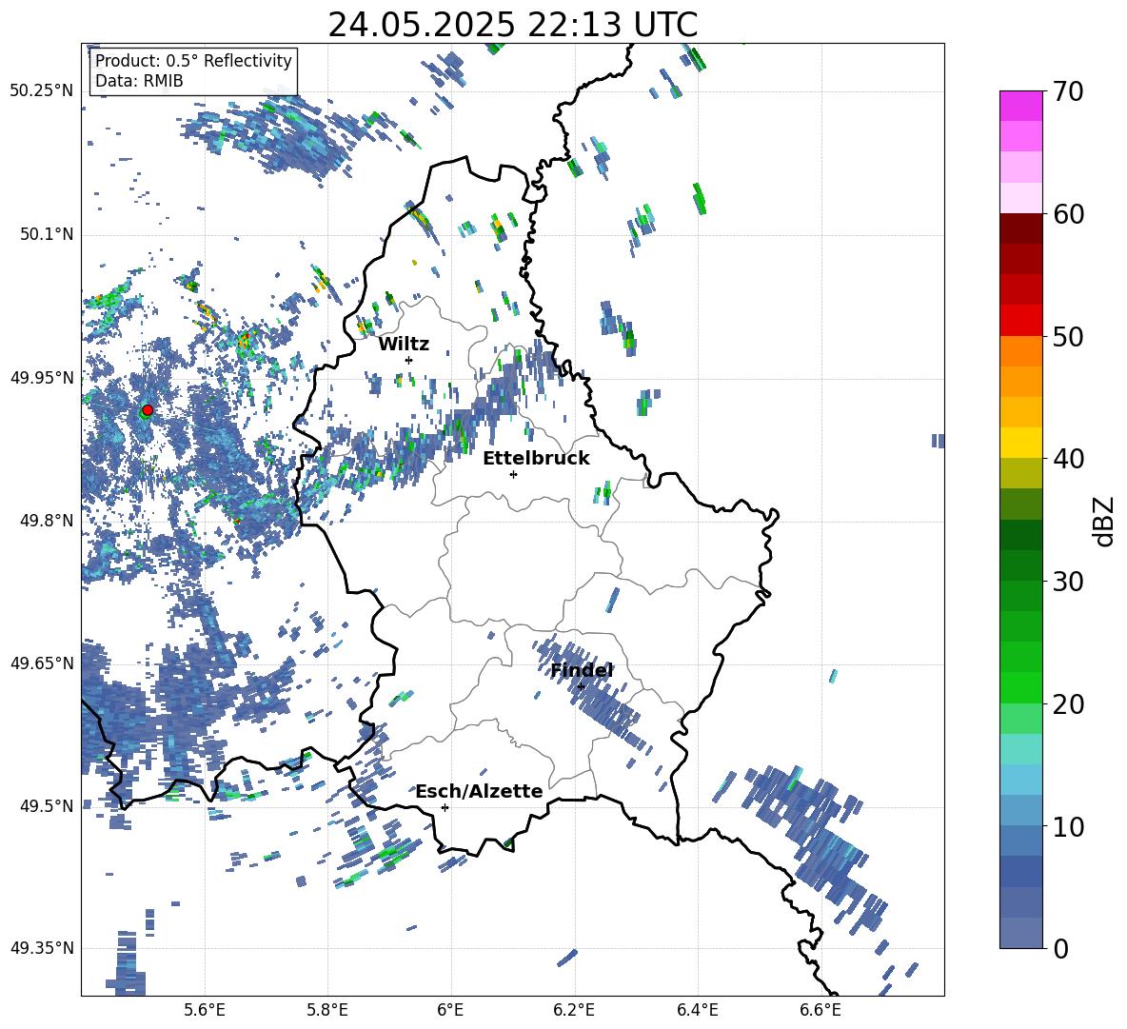Click the 'Data: RMIB' legend text

click(x=139, y=81)
